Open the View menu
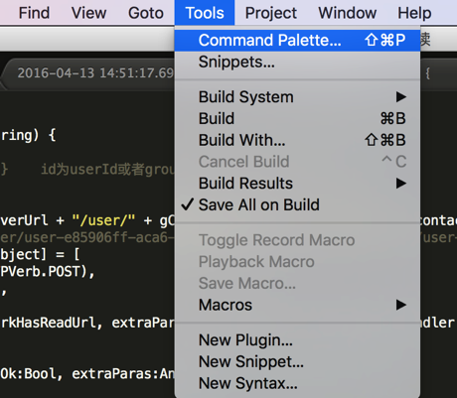457x398 pixels. (x=88, y=13)
